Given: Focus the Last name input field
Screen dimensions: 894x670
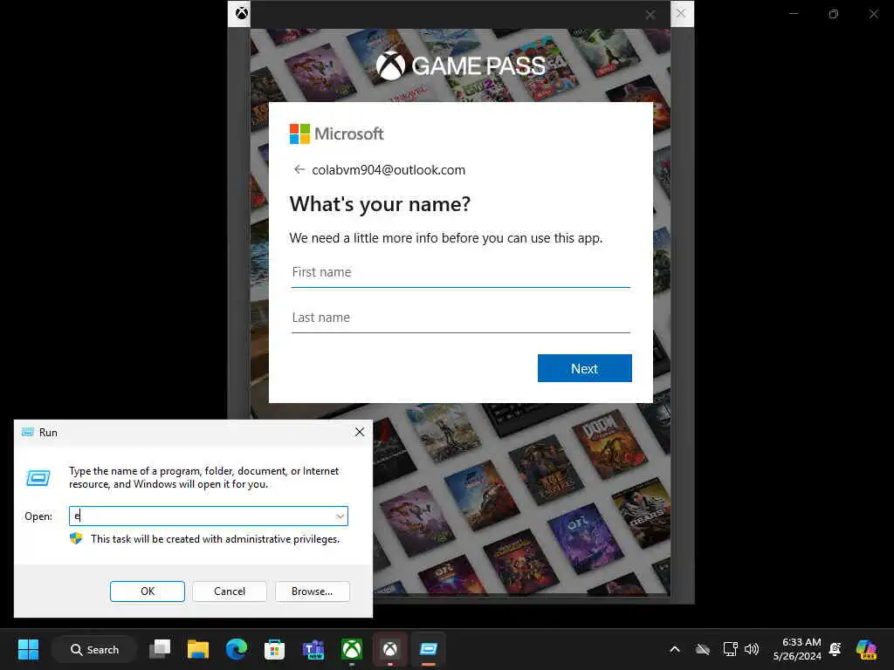Looking at the screenshot, I should pos(461,318).
